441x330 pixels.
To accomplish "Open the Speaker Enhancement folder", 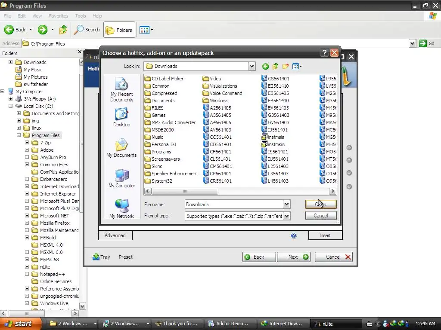I will click(x=171, y=174).
